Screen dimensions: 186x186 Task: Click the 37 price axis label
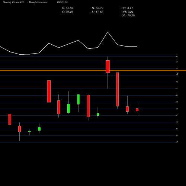pos(177,129)
